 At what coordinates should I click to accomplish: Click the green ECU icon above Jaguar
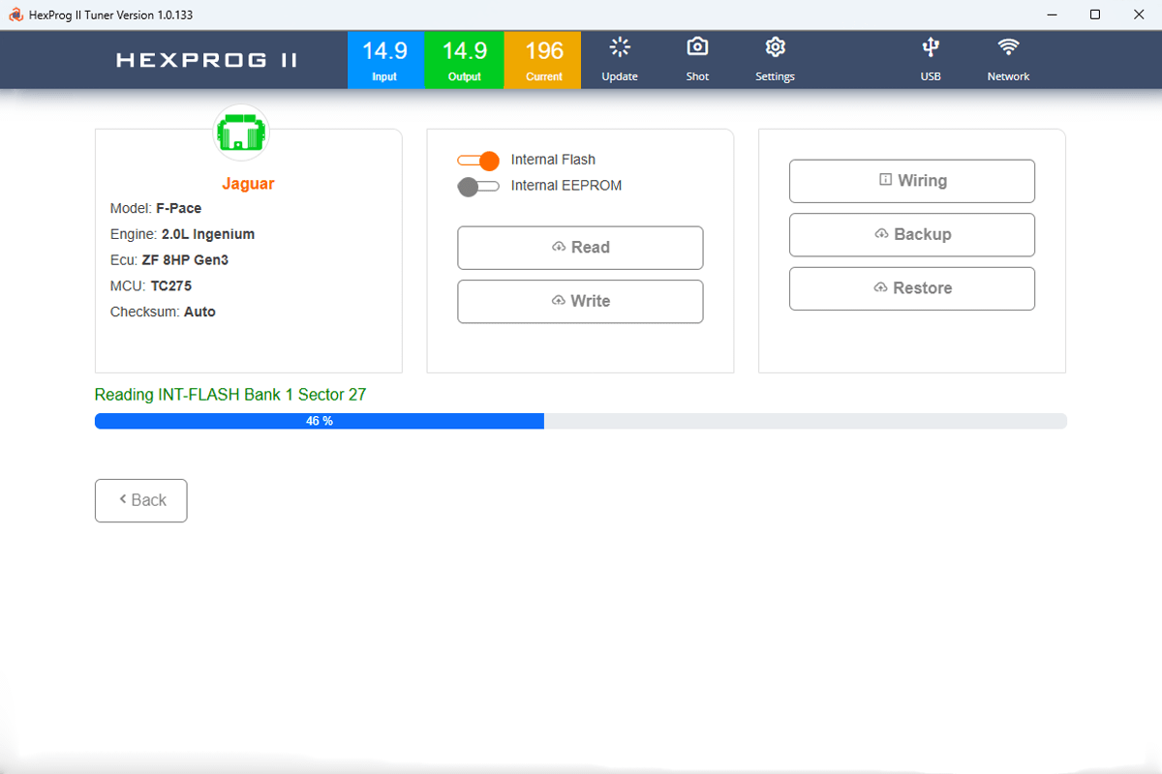pos(241,133)
